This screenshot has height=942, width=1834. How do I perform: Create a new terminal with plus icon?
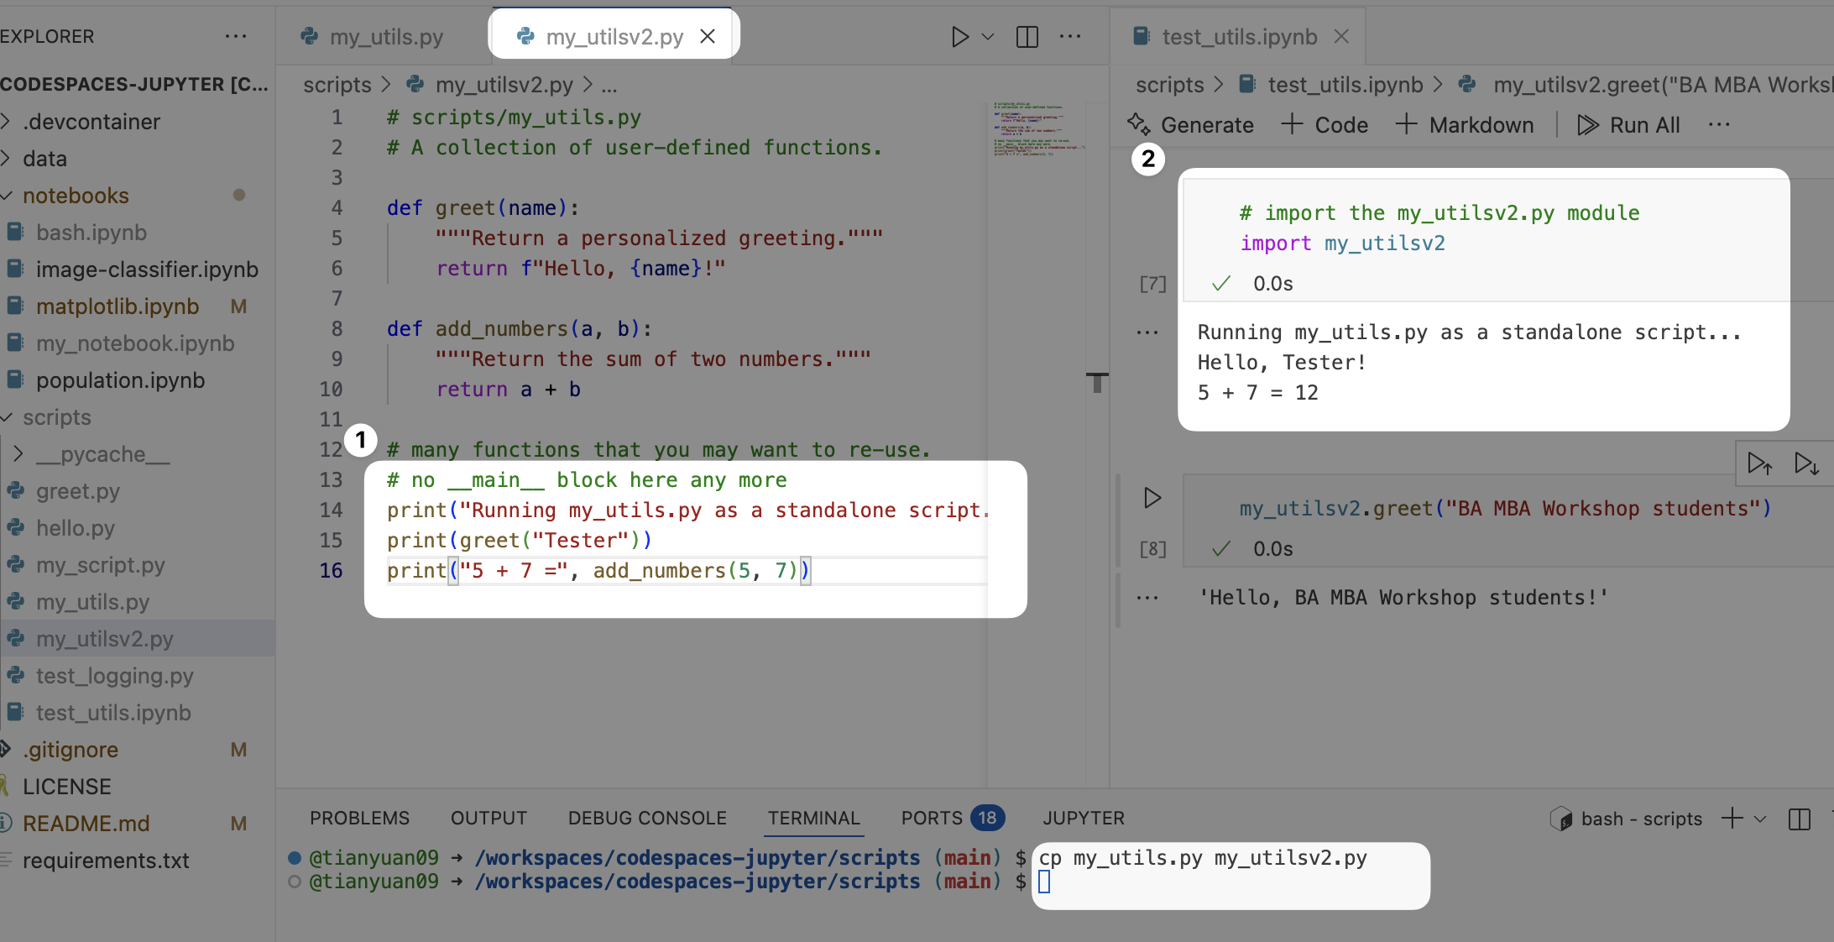tap(1732, 819)
